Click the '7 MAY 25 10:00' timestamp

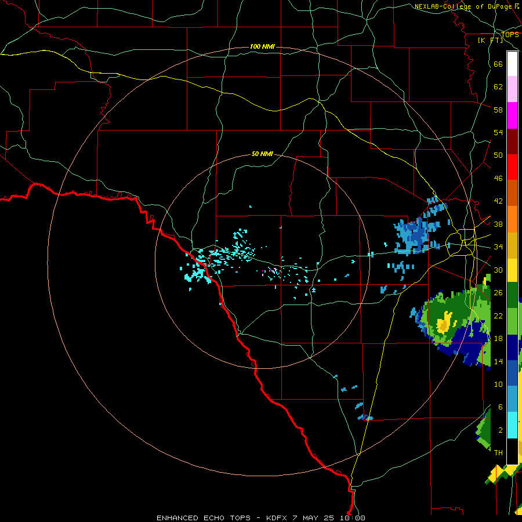pos(329,518)
